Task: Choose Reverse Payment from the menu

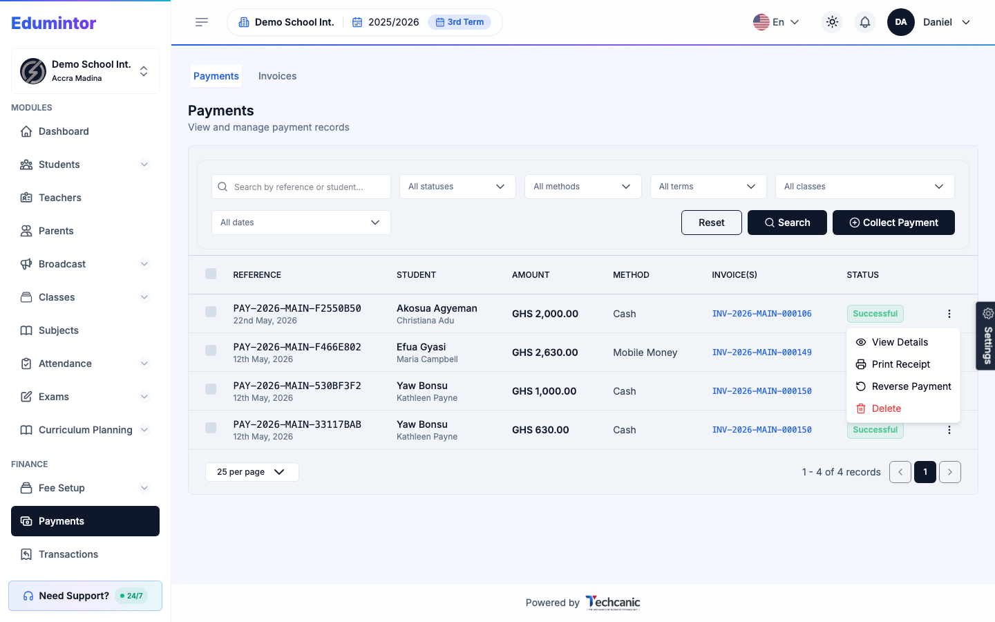Action: tap(903, 386)
